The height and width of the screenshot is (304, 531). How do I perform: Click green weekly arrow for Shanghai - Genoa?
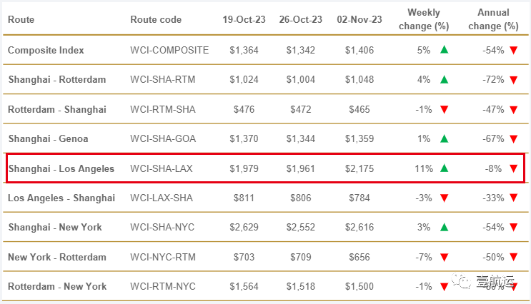tap(445, 138)
